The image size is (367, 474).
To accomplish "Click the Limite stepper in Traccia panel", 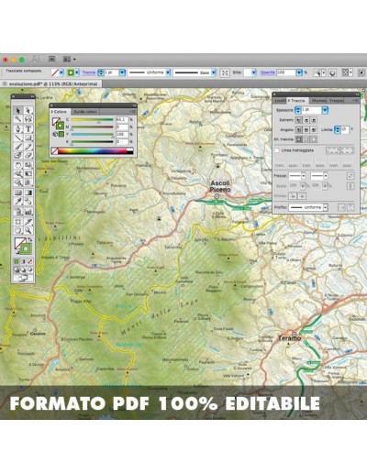I will coord(337,130).
